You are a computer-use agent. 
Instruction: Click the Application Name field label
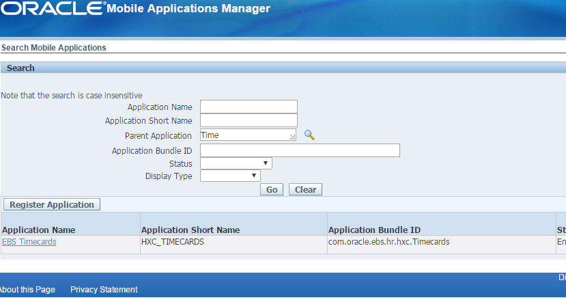coord(160,107)
